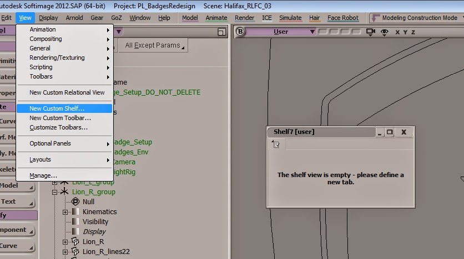464x259 pixels.
Task: Open the Layouts submenu
Action: coord(64,159)
